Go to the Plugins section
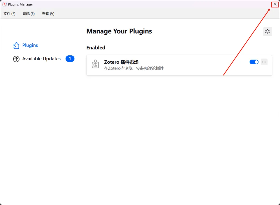This screenshot has height=205, width=280. 25,45
